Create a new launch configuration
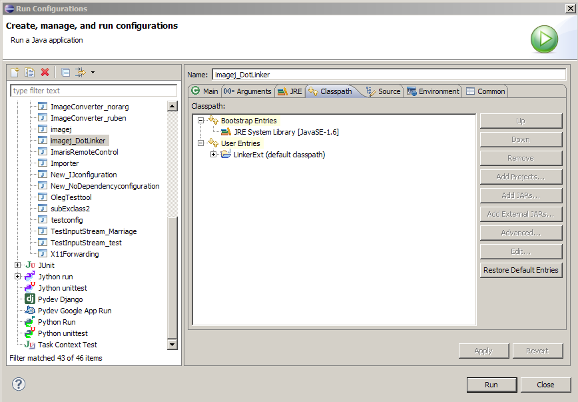Viewport: 578px width, 402px height. click(15, 72)
